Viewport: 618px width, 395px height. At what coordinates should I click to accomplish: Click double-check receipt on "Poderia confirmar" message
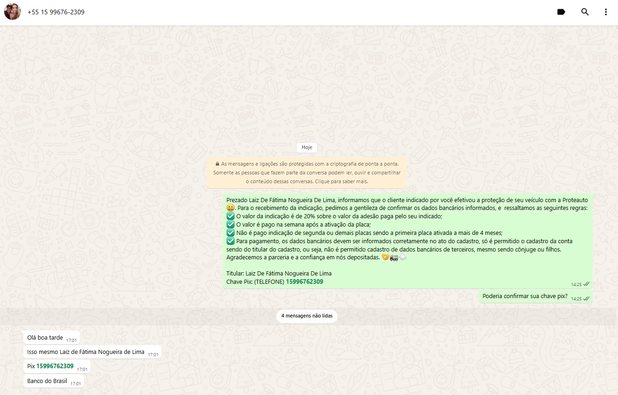pos(586,299)
